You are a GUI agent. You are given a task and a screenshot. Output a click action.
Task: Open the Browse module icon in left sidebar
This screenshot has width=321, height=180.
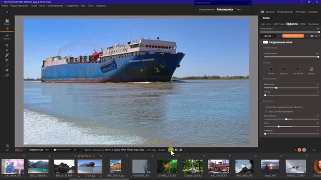(x=7, y=21)
